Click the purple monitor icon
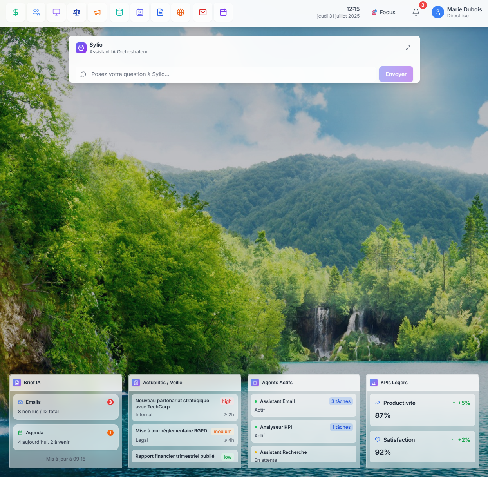The height and width of the screenshot is (477, 488). point(56,12)
